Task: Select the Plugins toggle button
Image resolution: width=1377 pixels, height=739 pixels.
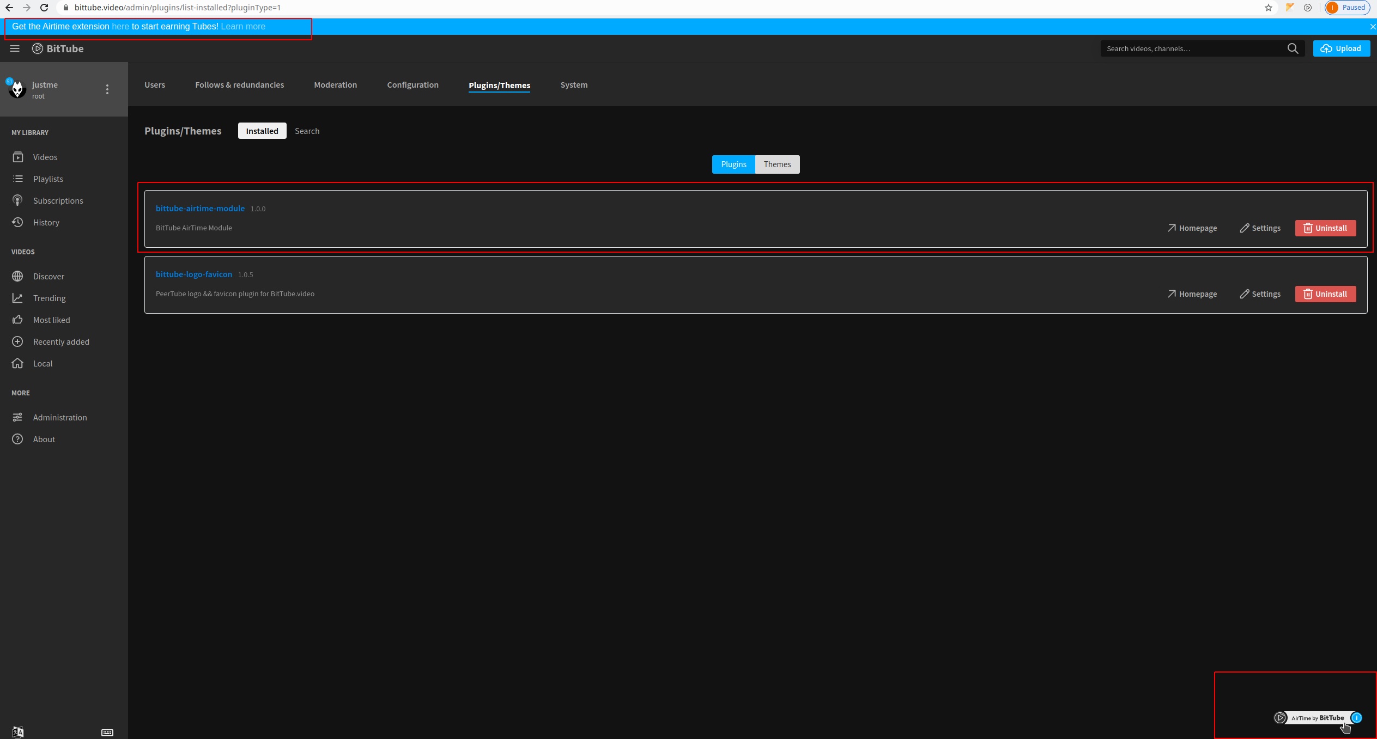Action: point(733,164)
